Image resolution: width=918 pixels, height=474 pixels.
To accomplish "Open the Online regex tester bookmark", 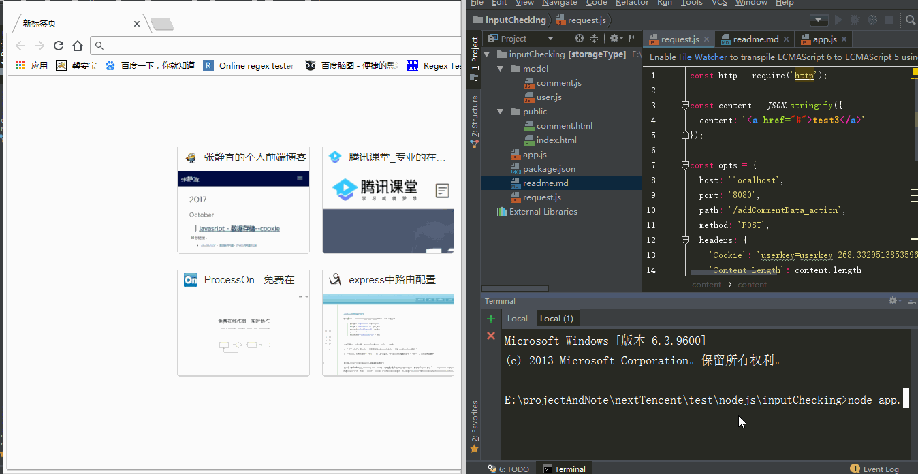I will click(x=249, y=66).
